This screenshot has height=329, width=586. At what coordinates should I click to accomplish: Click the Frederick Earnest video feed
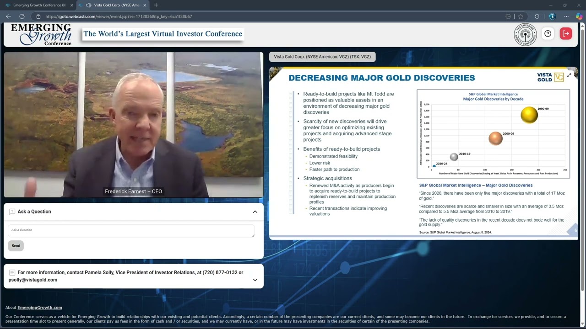pos(134,125)
